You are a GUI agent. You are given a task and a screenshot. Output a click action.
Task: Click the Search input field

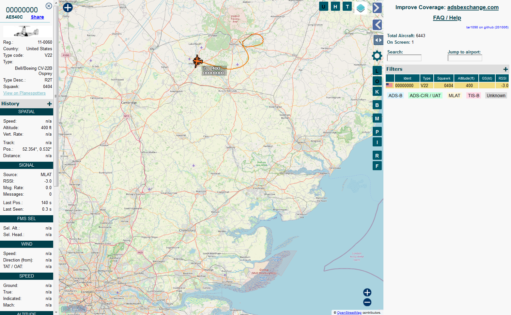tap(404, 58)
